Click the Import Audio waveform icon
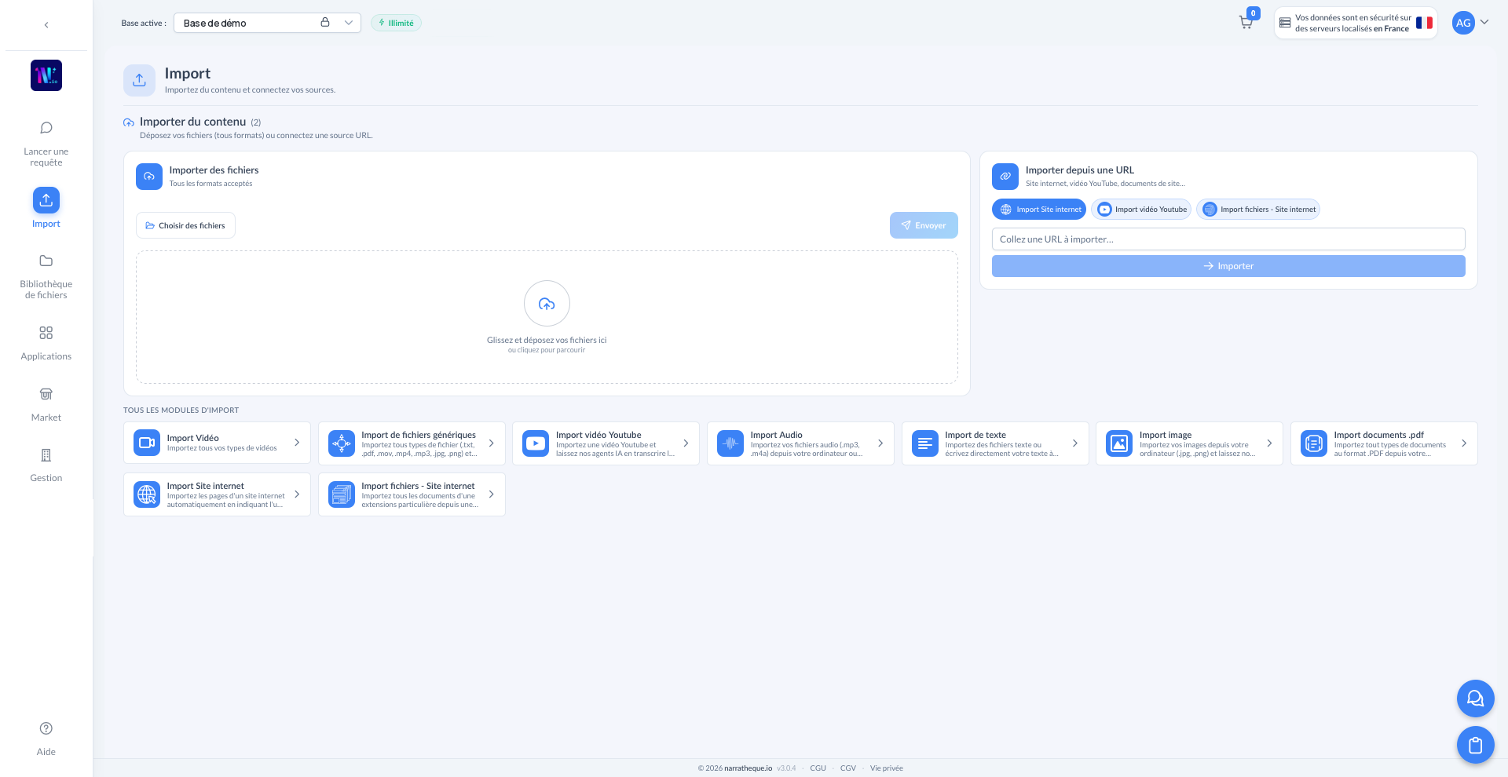The width and height of the screenshot is (1508, 777). coord(730,443)
